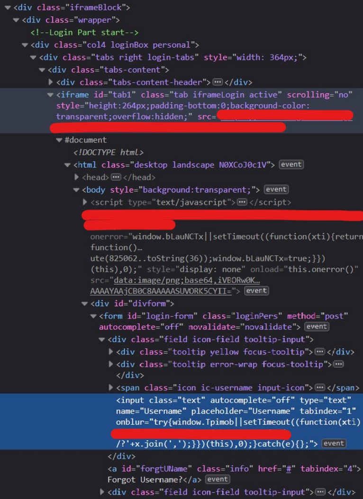Collapse the tabs-content div node
Screen dimensions: 363x499
42,70
